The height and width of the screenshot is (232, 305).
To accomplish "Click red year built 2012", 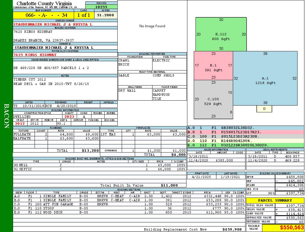I will click(x=20, y=124).
